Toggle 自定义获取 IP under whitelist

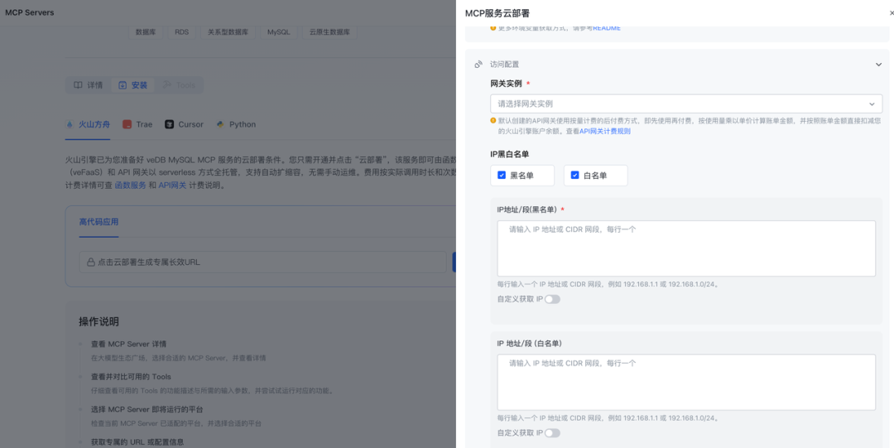552,433
